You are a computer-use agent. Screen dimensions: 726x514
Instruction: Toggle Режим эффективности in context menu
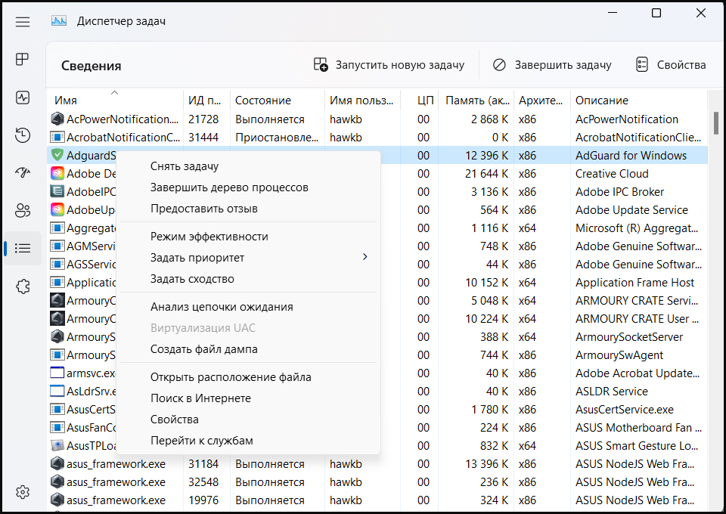tap(248, 237)
